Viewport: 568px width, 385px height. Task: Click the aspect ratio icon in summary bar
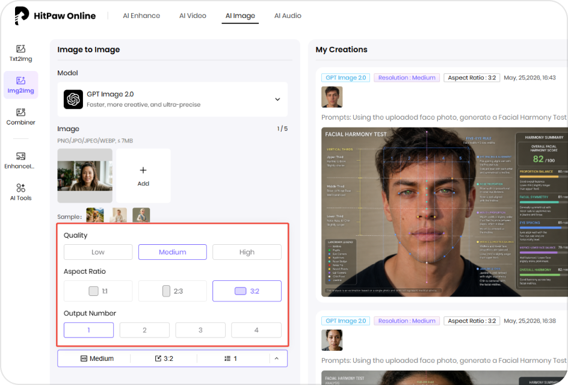(158, 359)
